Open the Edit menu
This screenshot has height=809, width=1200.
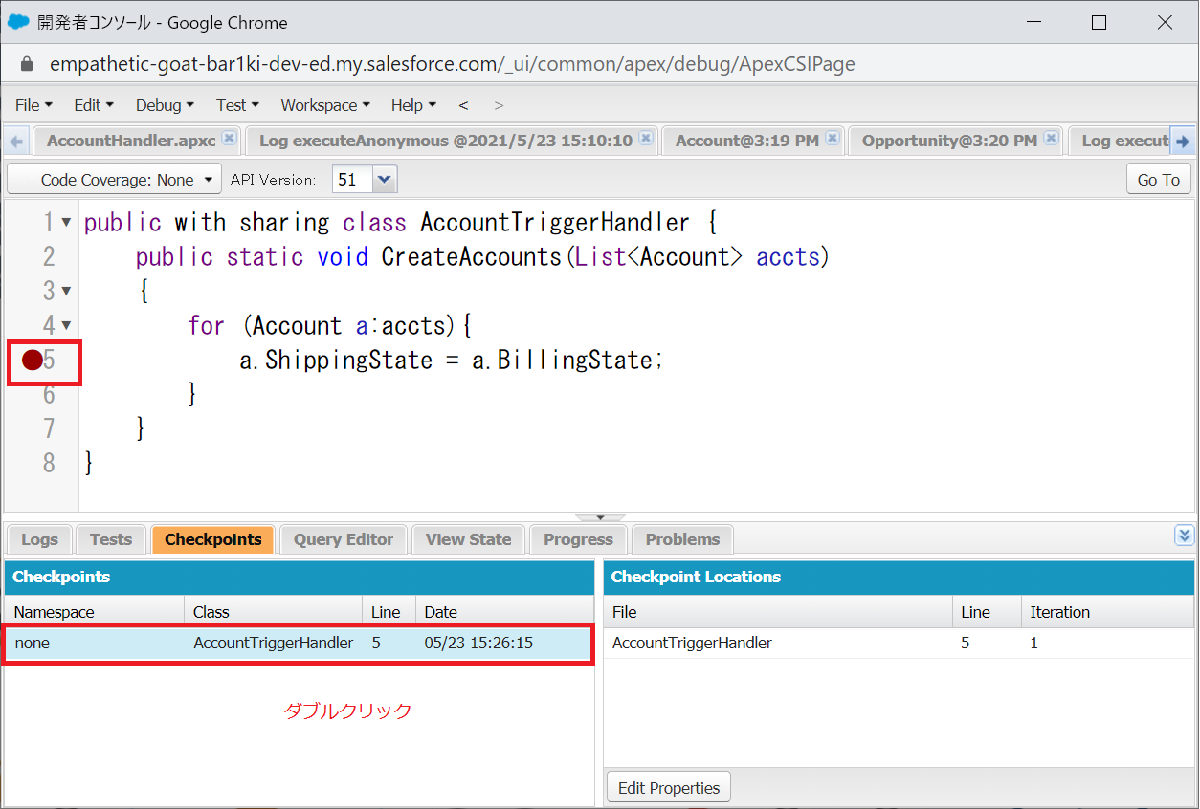click(x=93, y=105)
